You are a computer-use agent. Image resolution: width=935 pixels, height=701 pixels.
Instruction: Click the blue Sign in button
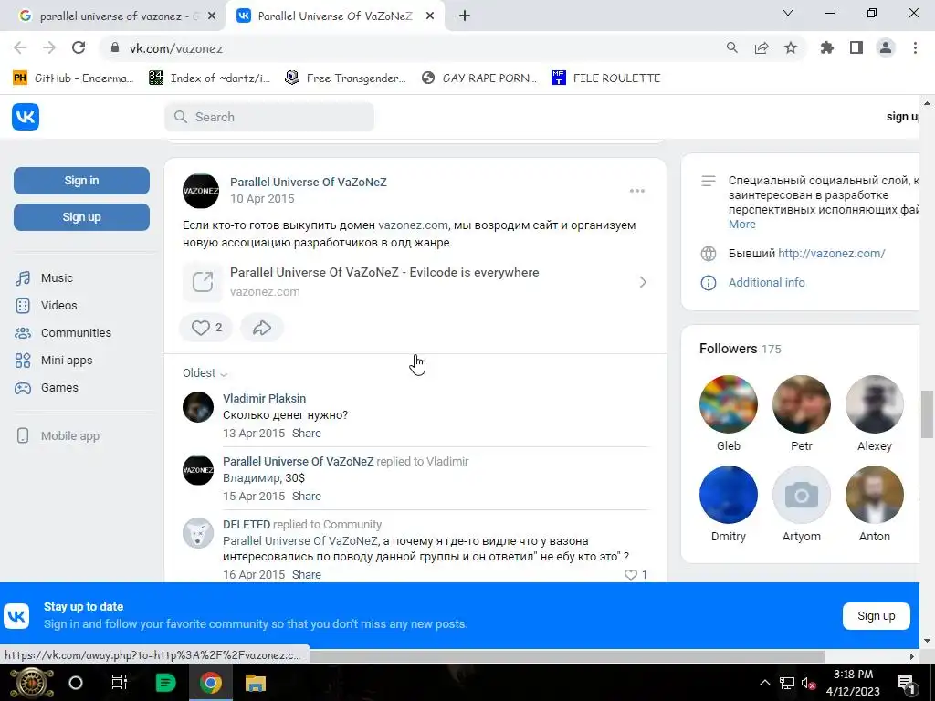pos(81,181)
